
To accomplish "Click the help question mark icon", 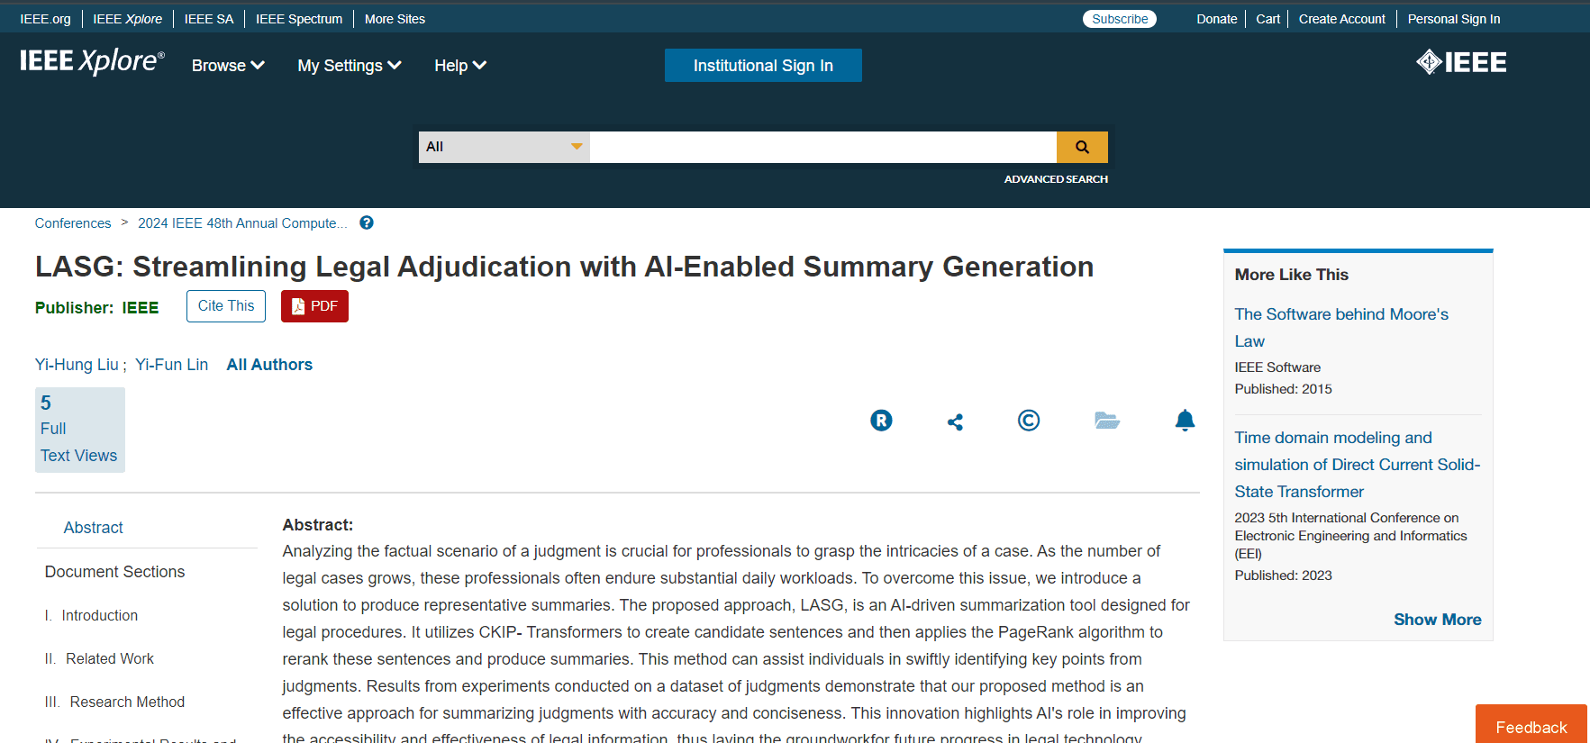I will (x=367, y=223).
